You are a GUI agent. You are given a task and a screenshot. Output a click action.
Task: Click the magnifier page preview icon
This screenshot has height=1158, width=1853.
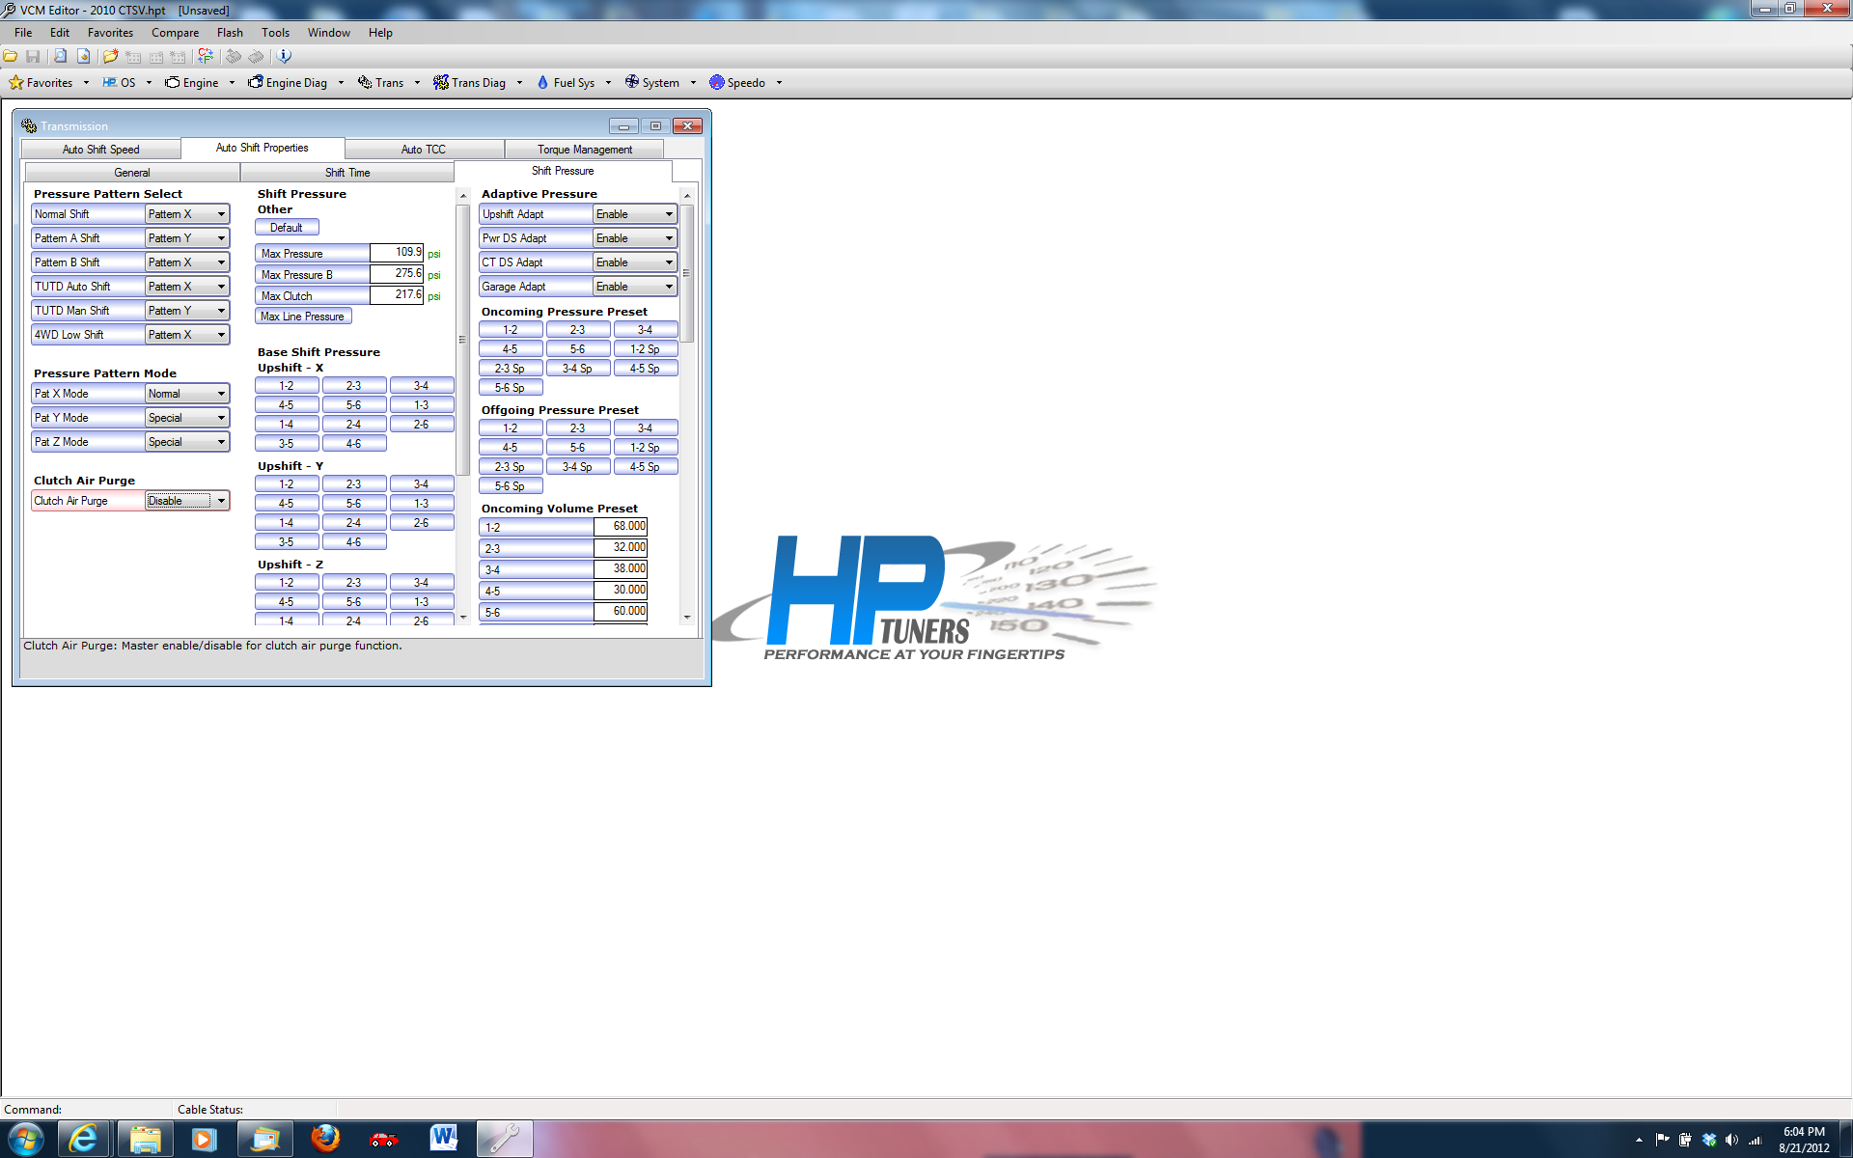click(x=60, y=56)
